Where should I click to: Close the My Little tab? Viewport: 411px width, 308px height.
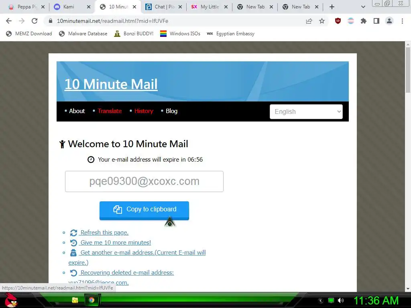(x=226, y=7)
